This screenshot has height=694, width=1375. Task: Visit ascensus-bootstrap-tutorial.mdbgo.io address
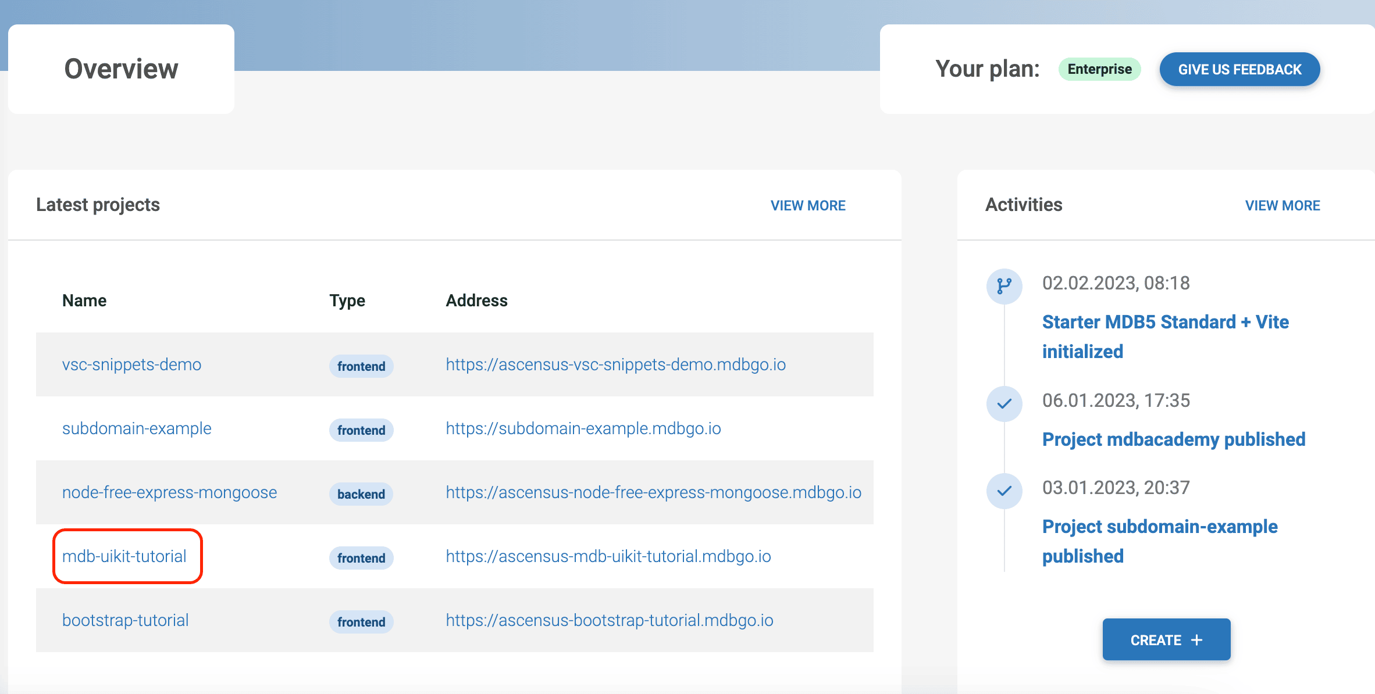(609, 620)
